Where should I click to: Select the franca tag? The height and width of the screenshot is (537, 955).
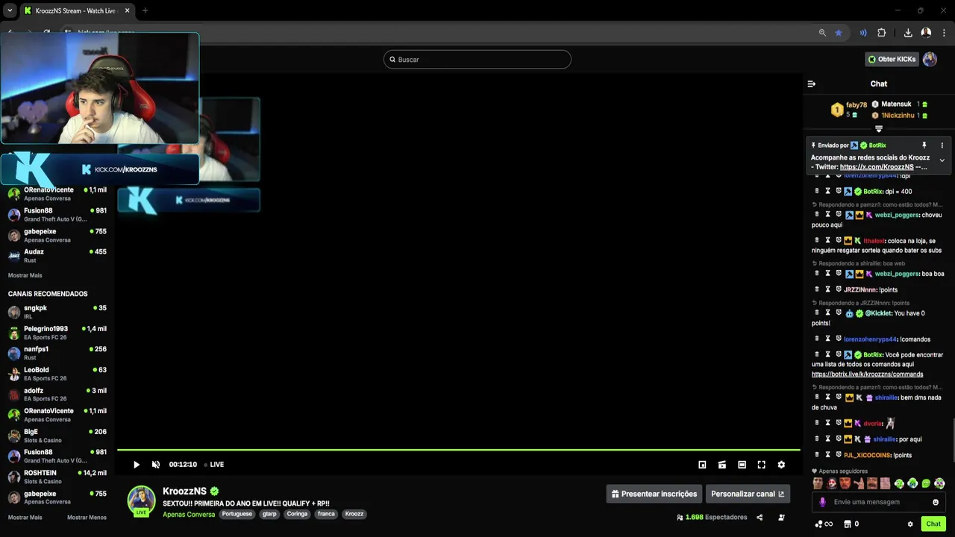coord(326,514)
